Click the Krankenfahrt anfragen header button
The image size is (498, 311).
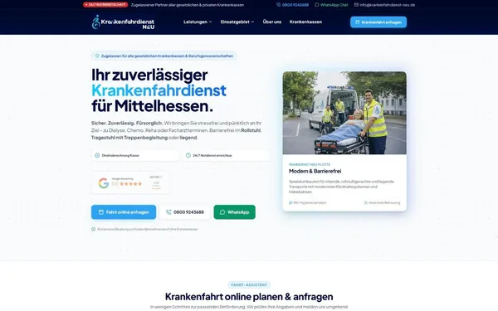tap(378, 22)
